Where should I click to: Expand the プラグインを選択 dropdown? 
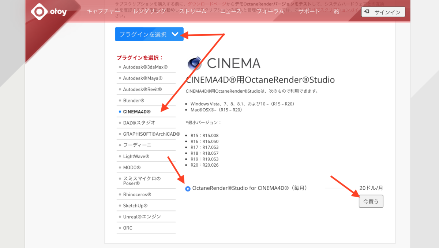tap(149, 34)
